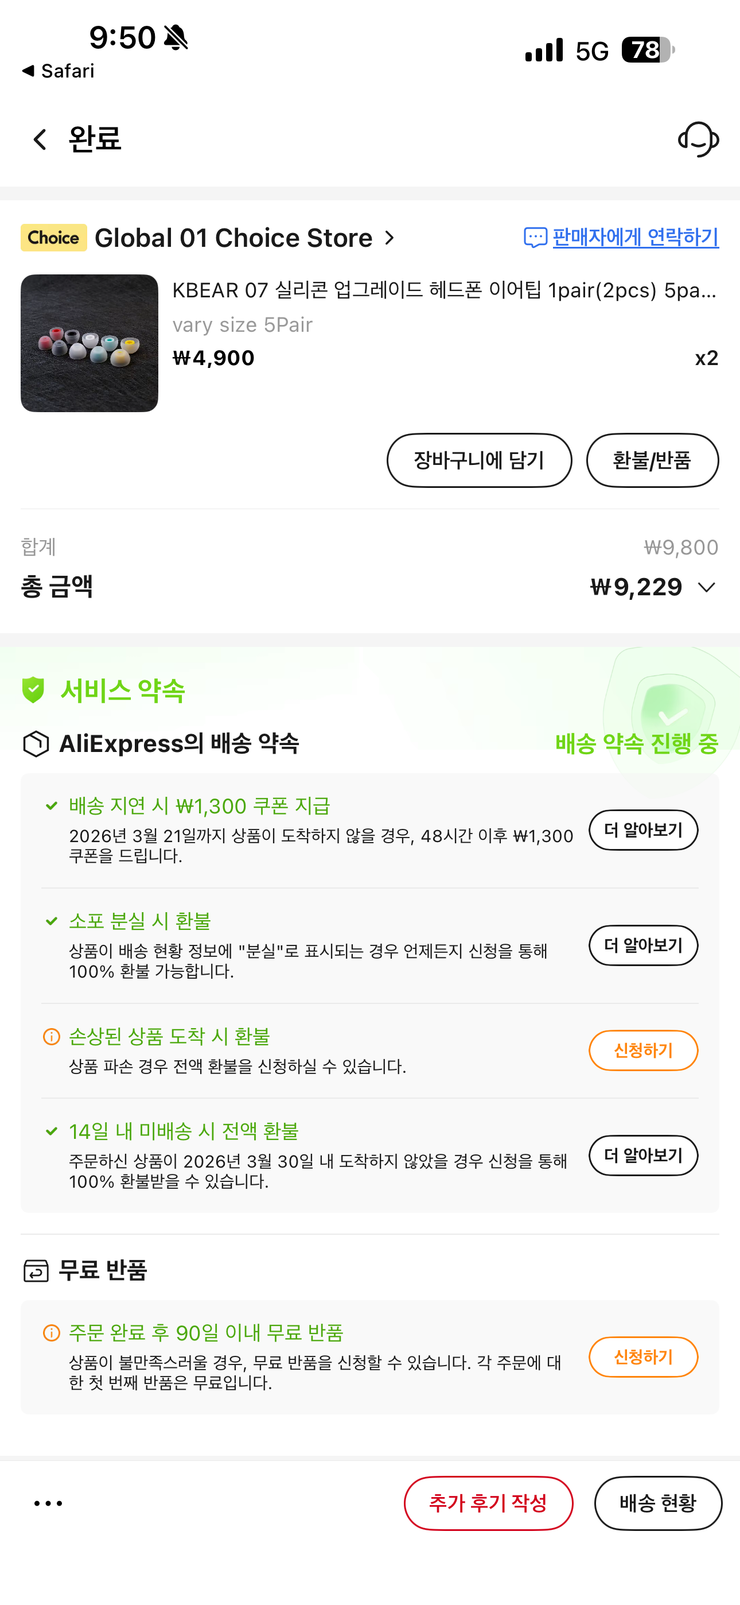This screenshot has height=1605, width=740.
Task: Open Global 01 Choice Store chevron
Action: coord(390,238)
